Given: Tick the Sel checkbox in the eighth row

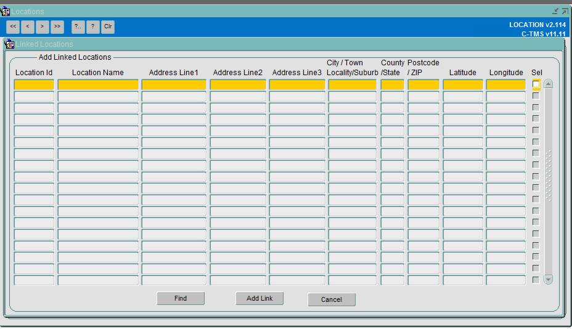Looking at the screenshot, I should (x=536, y=165).
